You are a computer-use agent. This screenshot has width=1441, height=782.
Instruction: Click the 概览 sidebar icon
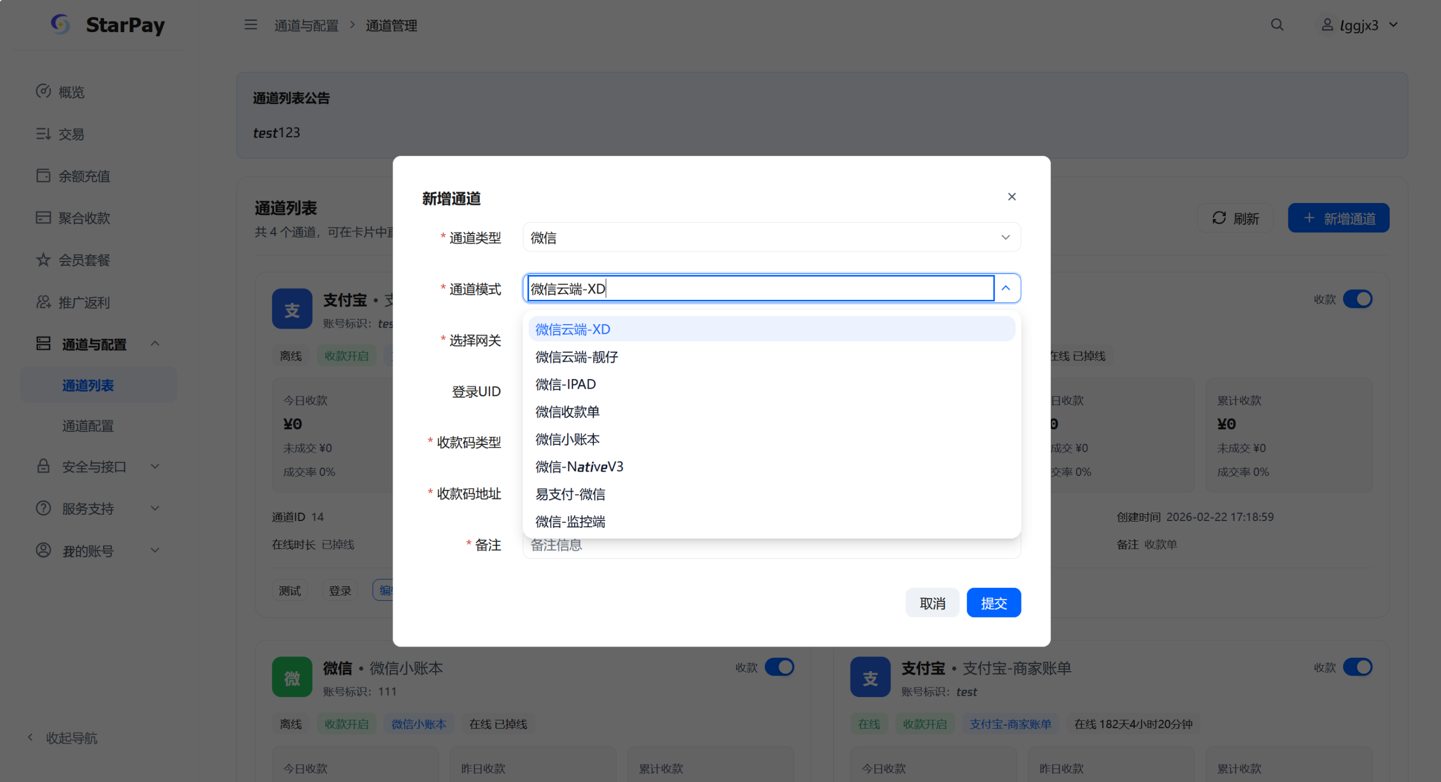tap(43, 91)
